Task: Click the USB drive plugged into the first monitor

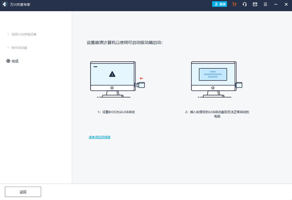Action: (140, 85)
